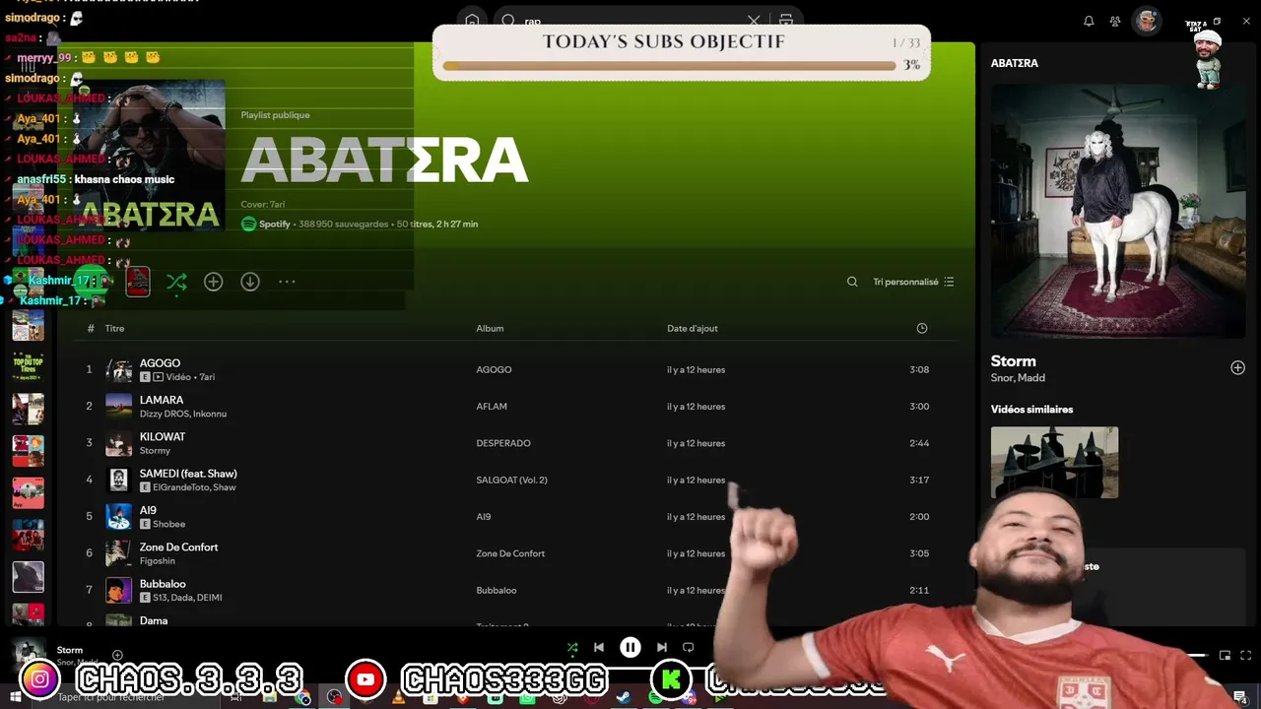Select the Bubbaloo track title
This screenshot has width=1261, height=709.
[x=163, y=584]
